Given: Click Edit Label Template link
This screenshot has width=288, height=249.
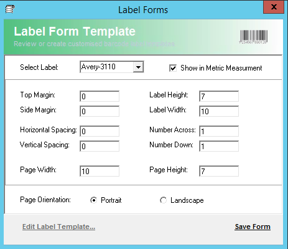Looking at the screenshot, I should (58, 227).
